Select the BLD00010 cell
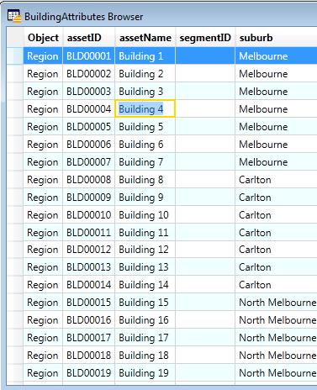 coord(89,215)
